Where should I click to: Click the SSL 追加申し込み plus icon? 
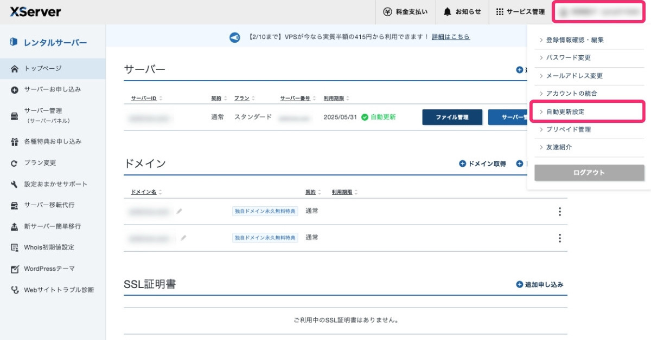[x=519, y=285]
